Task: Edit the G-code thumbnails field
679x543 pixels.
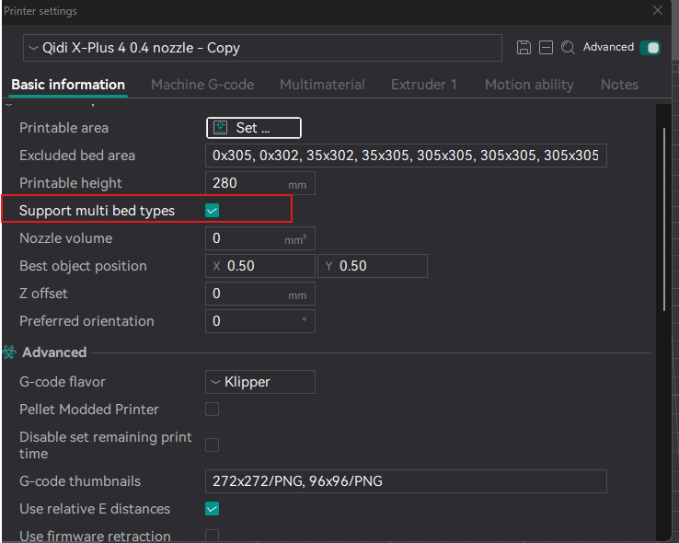Action: [x=406, y=481]
